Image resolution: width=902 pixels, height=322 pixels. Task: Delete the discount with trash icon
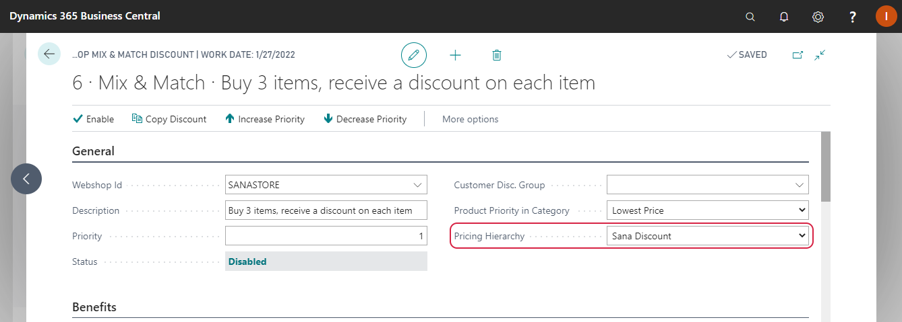point(497,55)
